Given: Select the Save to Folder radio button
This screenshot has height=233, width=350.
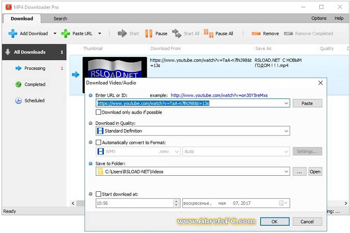Looking at the screenshot, I should pos(90,164).
